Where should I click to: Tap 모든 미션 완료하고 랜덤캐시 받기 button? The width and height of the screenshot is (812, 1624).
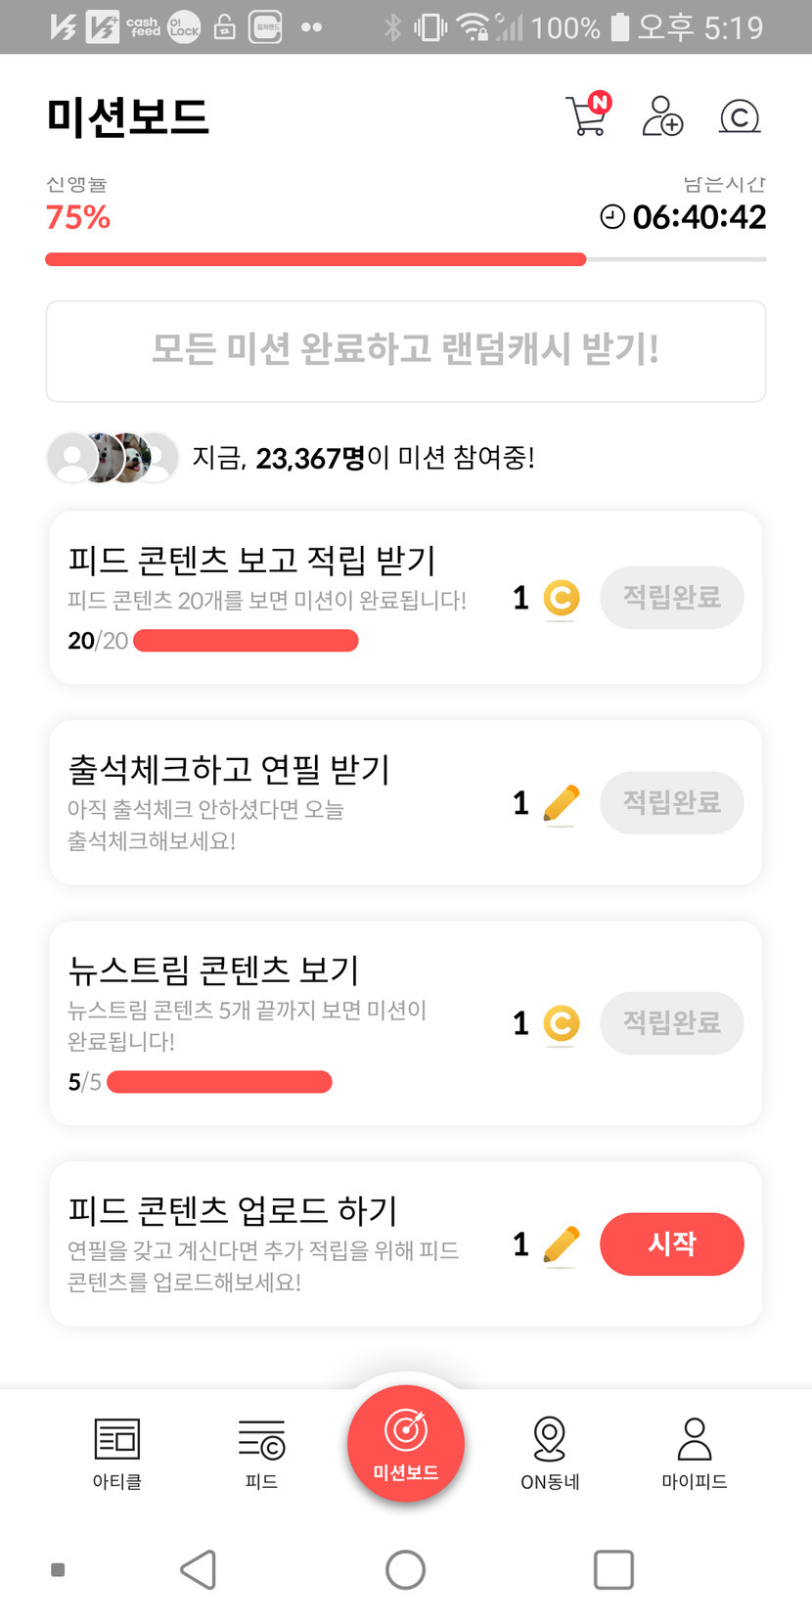(406, 351)
